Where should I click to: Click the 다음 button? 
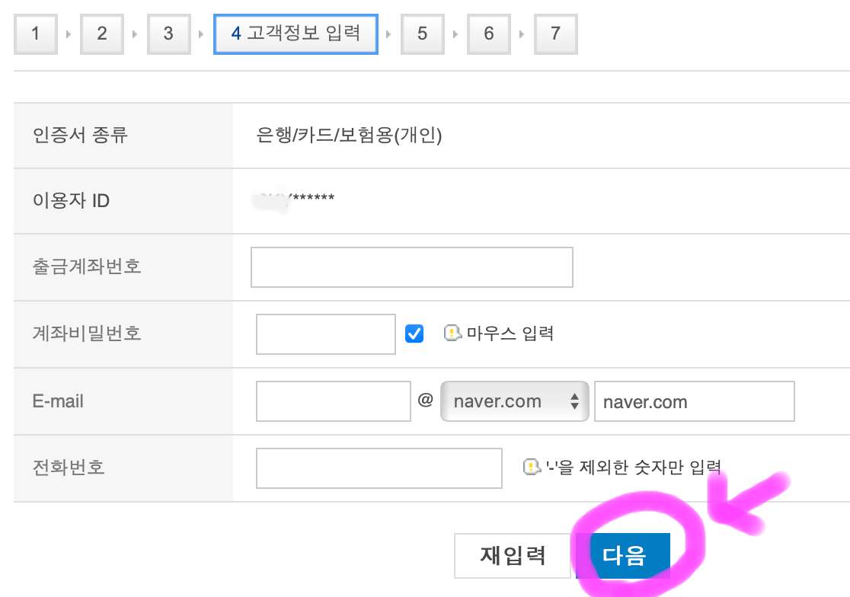tap(624, 556)
